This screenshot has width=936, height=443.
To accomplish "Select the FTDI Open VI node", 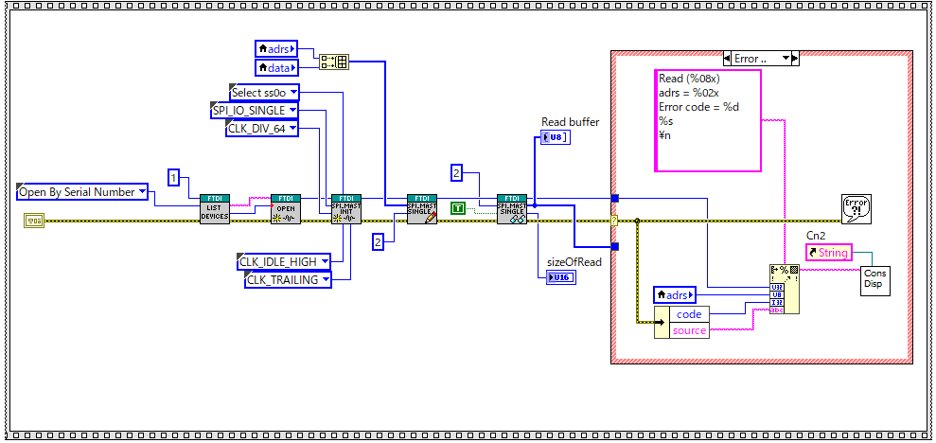I will [285, 208].
